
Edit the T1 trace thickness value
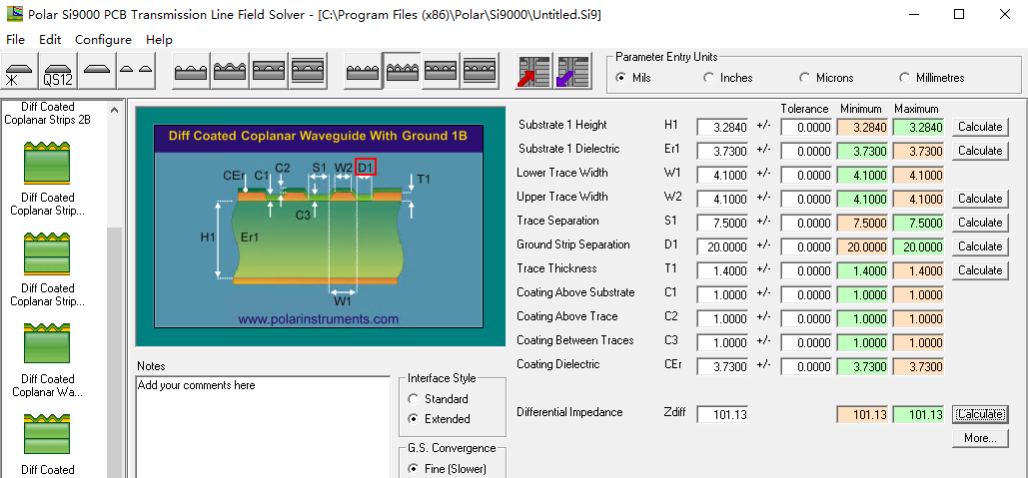pyautogui.click(x=722, y=270)
